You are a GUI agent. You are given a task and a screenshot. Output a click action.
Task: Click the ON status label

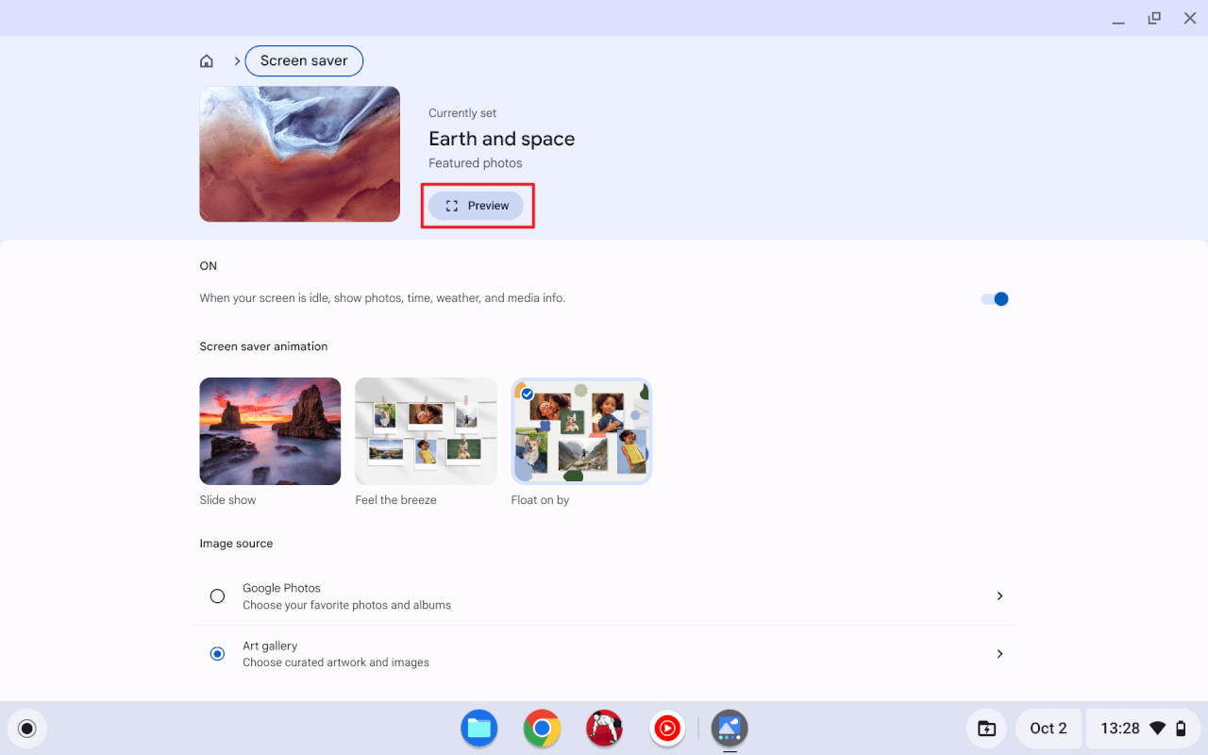point(209,266)
